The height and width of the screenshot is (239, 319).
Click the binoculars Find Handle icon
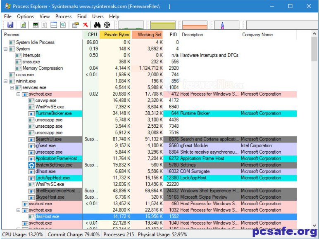pos(97,25)
